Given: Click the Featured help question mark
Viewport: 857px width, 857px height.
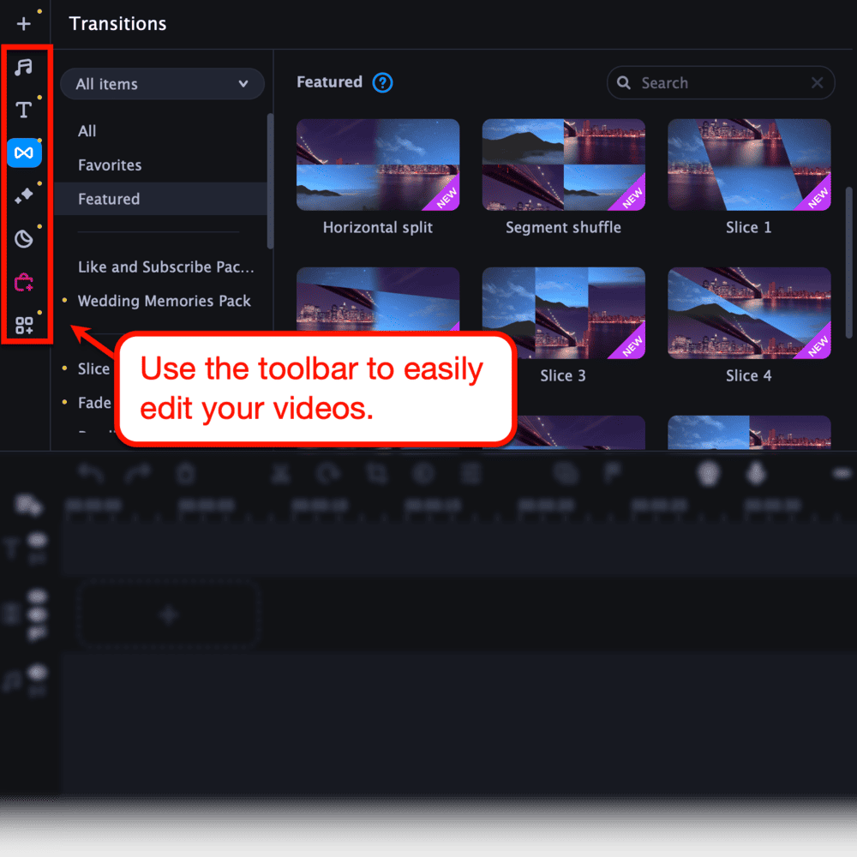Looking at the screenshot, I should coord(382,82).
